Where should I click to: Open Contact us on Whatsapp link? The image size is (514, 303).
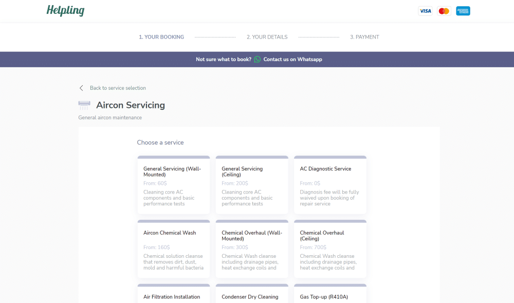pos(292,60)
